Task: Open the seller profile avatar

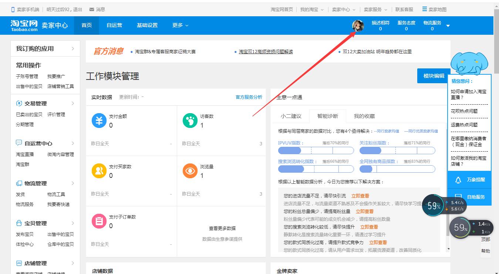Action: click(357, 25)
